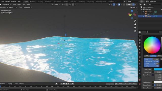
Task: Open the Object Data properties tab
Action: (140, 77)
